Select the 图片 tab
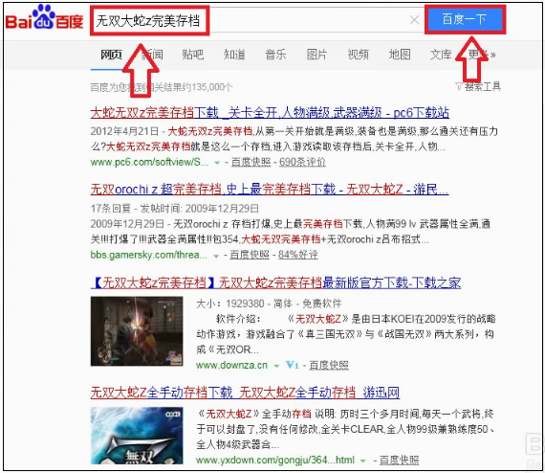Viewport: 545px width, 473px height. 316,55
